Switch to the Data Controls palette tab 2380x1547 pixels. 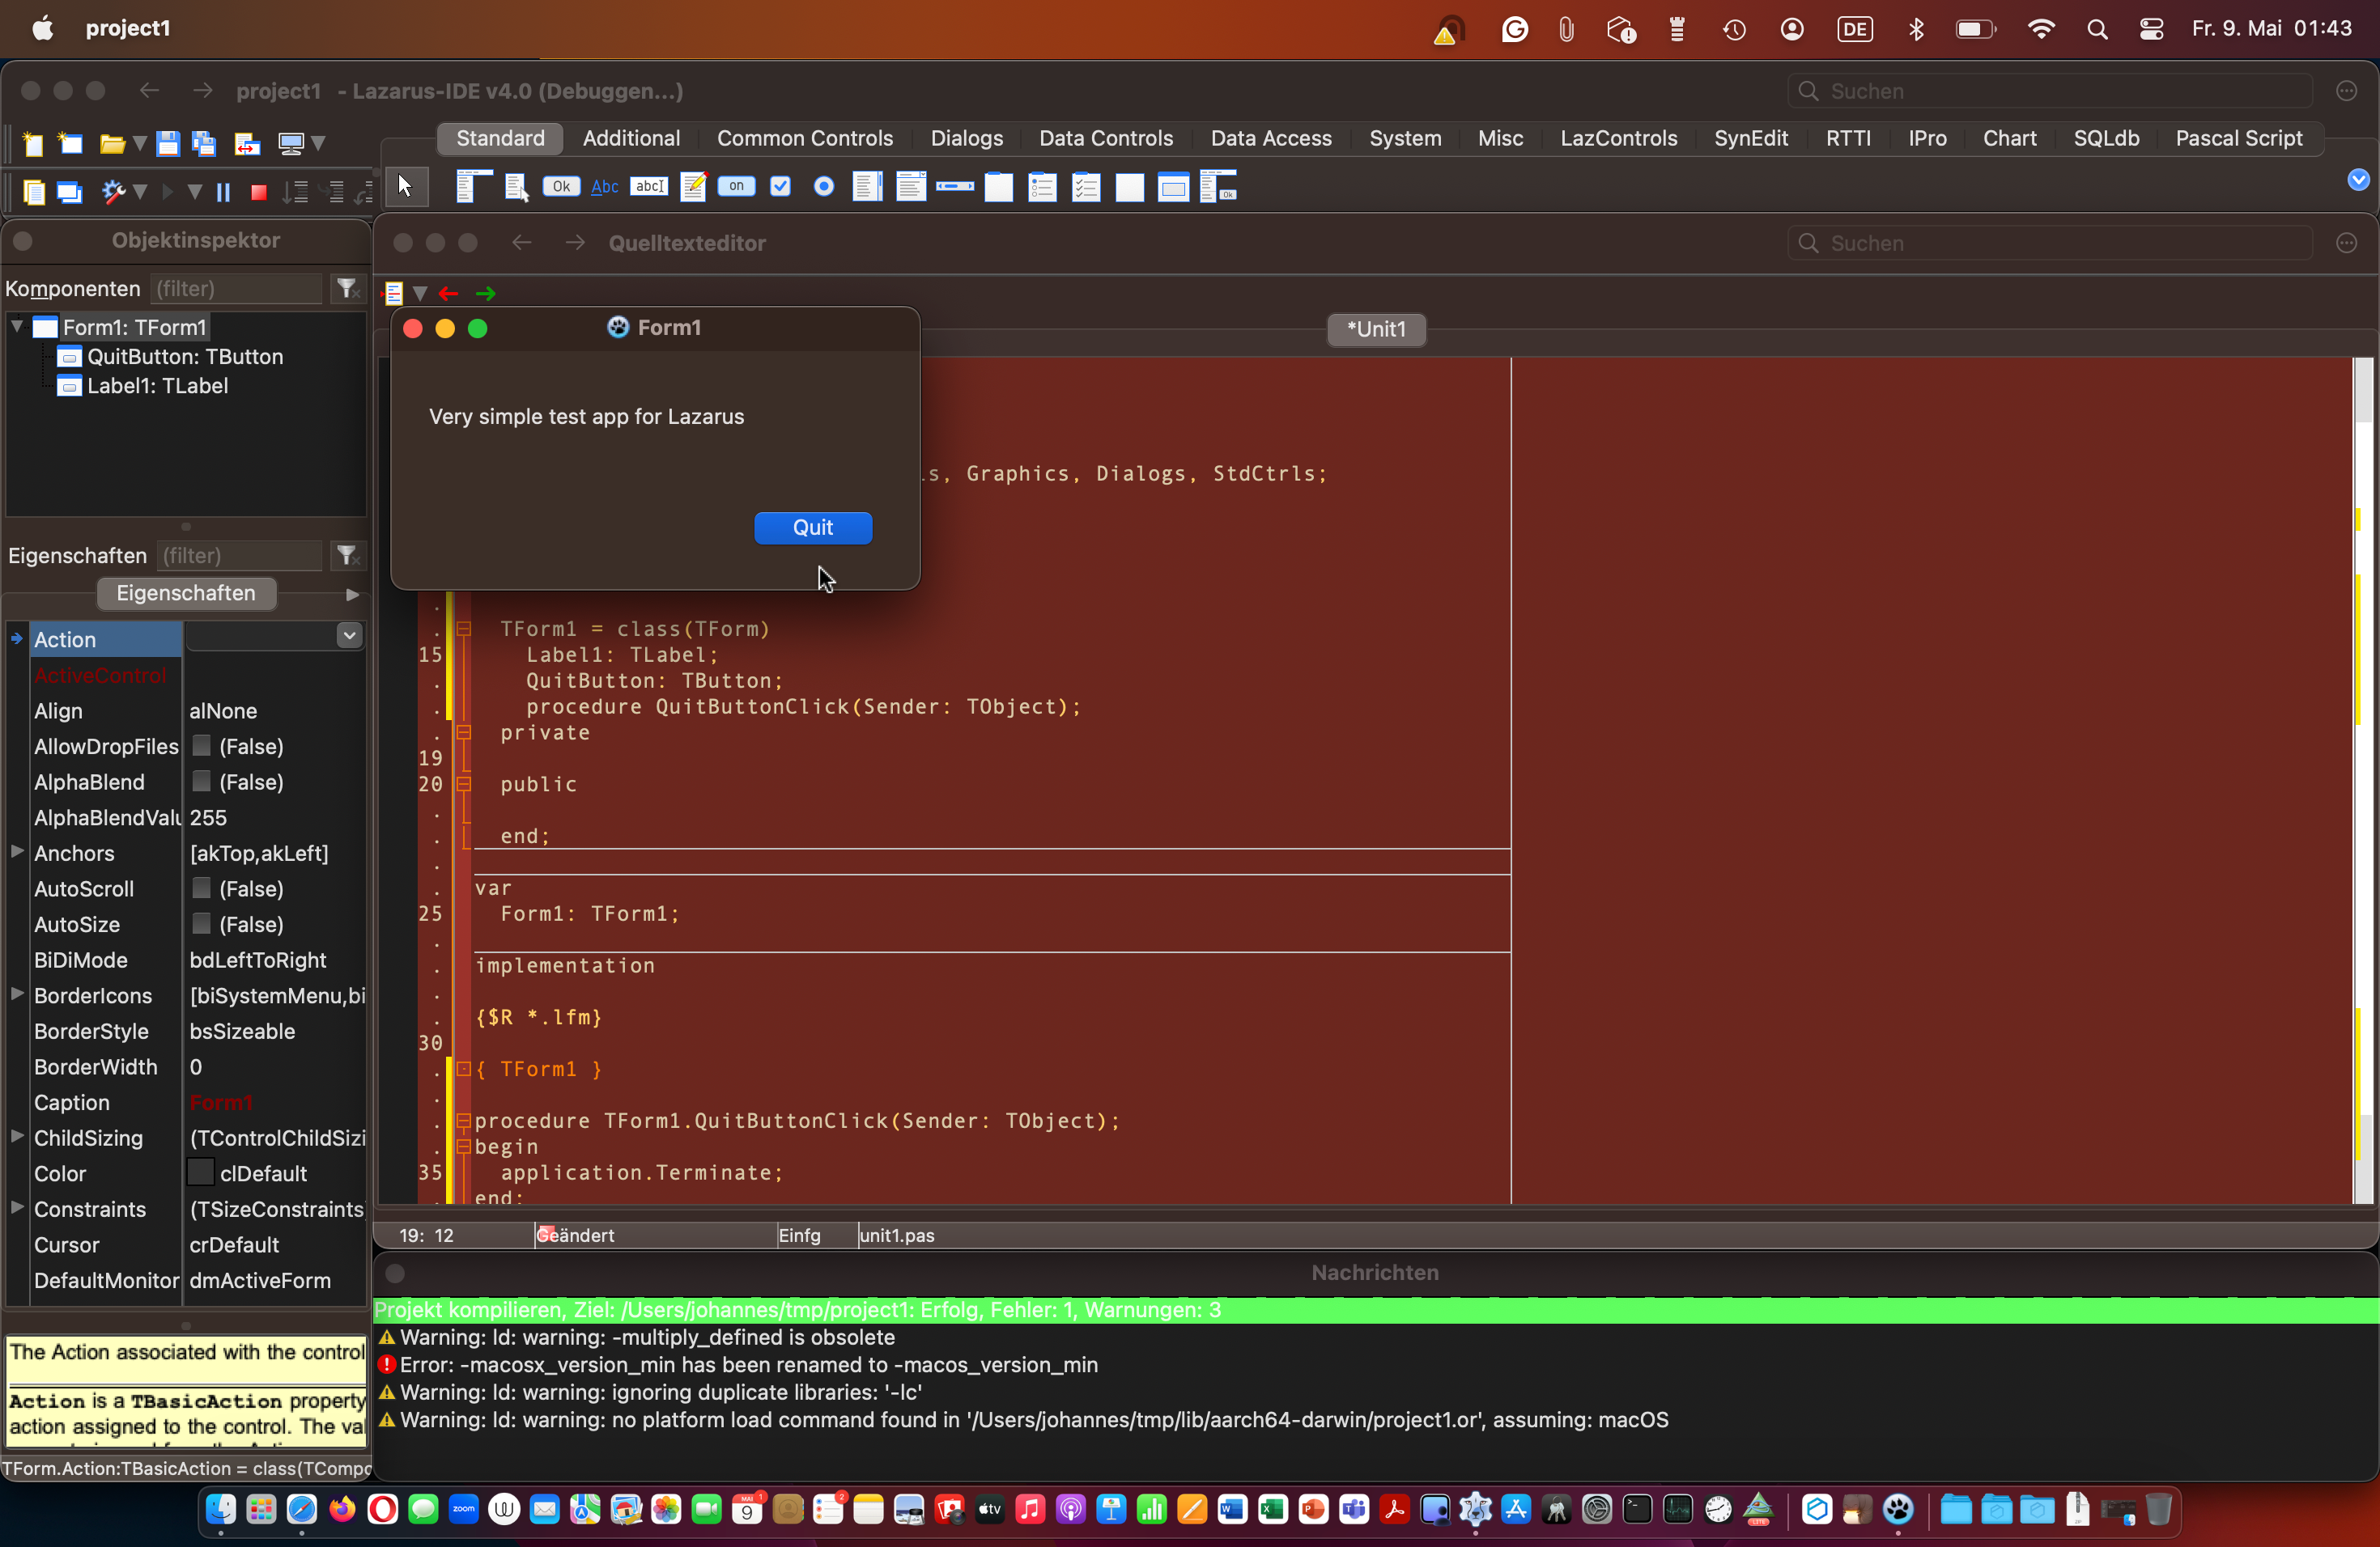click(x=1105, y=138)
